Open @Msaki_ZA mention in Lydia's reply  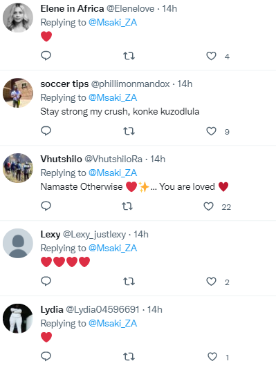tap(113, 323)
